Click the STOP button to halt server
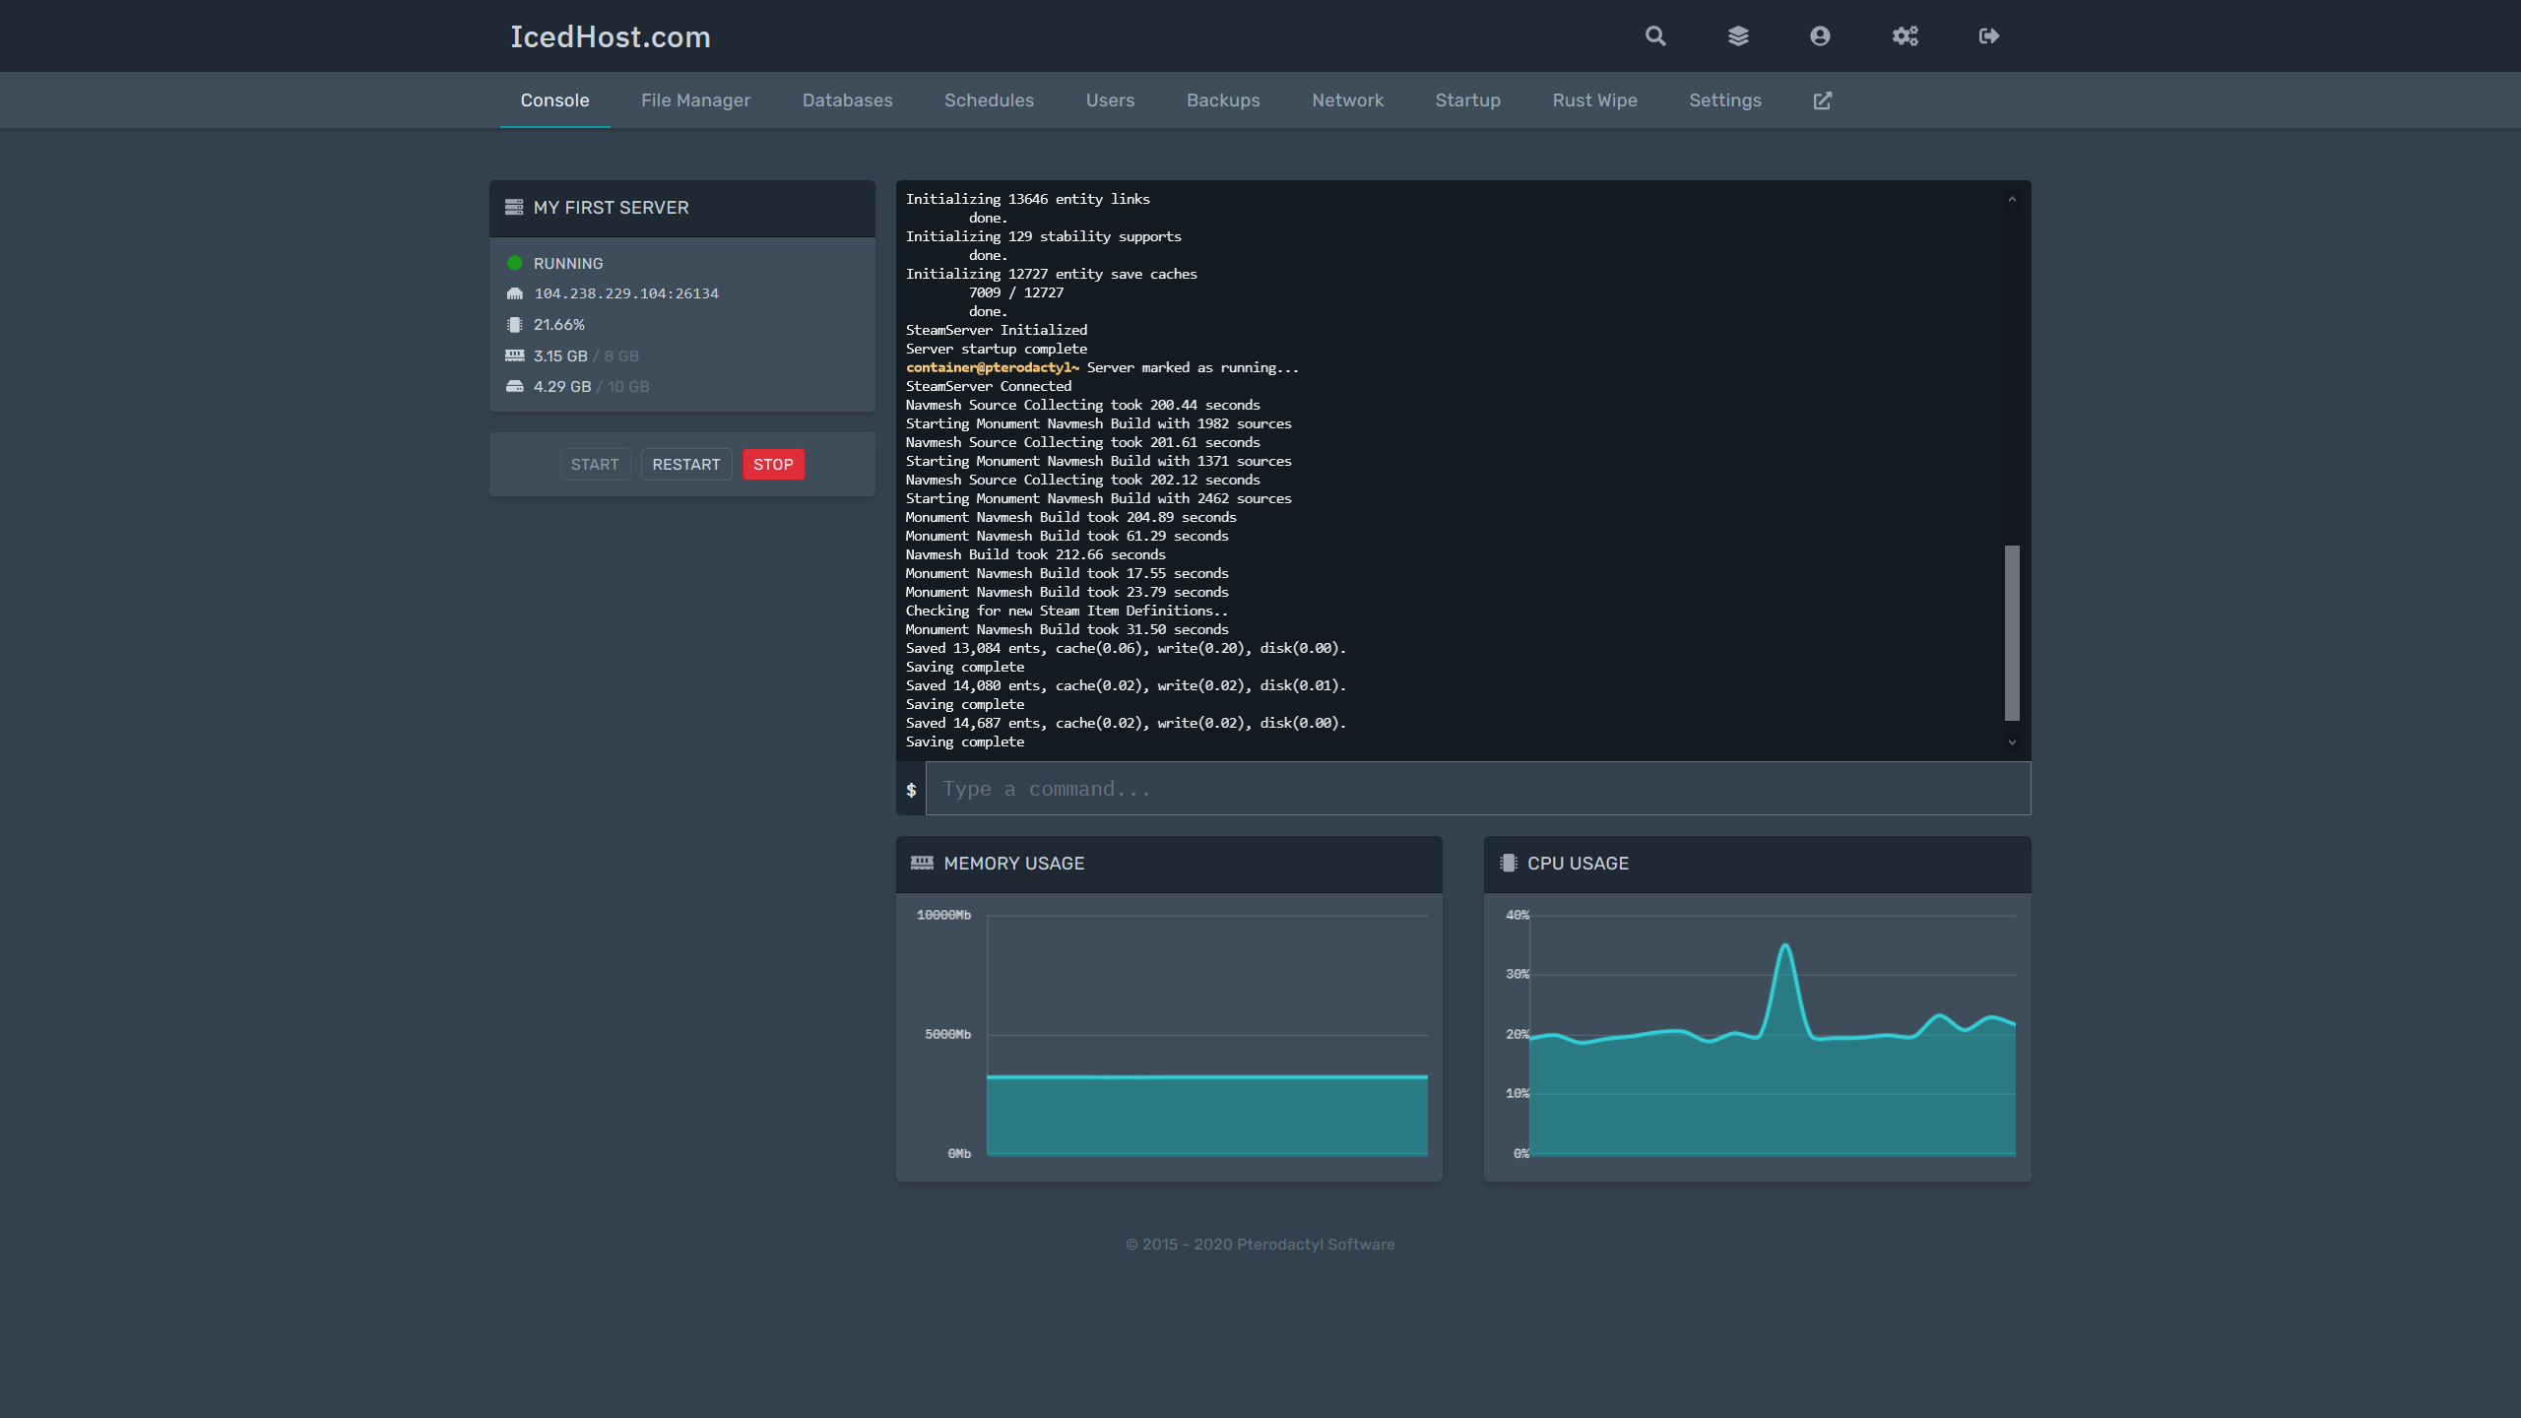Image resolution: width=2521 pixels, height=1418 pixels. coord(772,464)
